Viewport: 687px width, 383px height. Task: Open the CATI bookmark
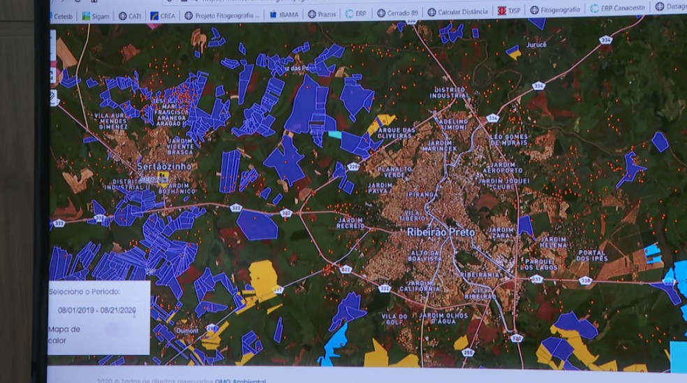[x=130, y=16]
